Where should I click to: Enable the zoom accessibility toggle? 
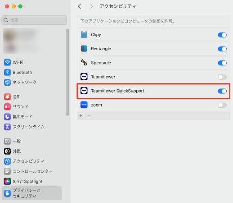click(222, 105)
